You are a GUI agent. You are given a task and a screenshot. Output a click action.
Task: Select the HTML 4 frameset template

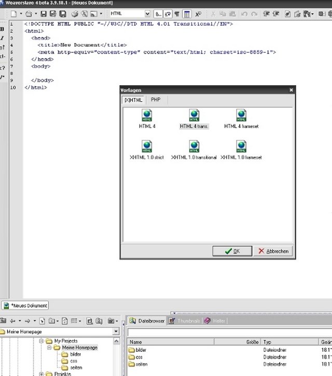(x=241, y=119)
